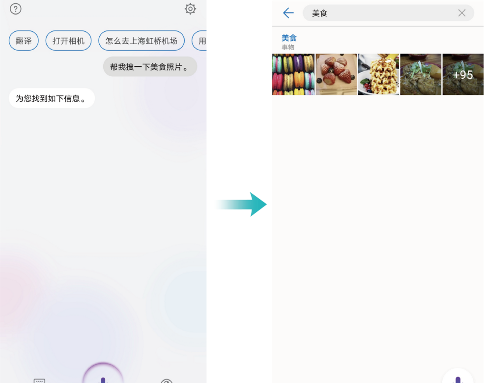Image resolution: width=484 pixels, height=383 pixels.
Task: Tap the +95 thumbnail to see more photos
Action: click(x=462, y=74)
